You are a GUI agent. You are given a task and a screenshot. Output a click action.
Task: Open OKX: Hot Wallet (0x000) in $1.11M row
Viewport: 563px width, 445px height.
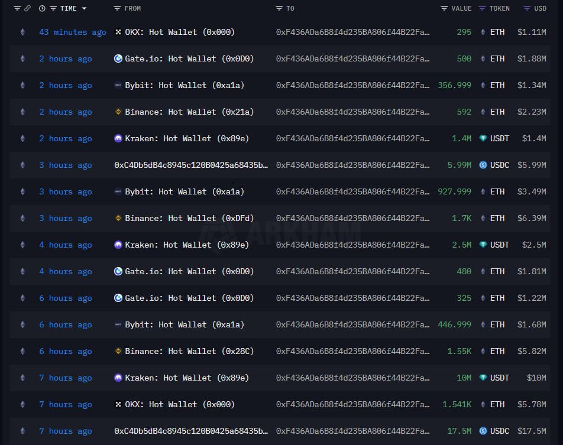[180, 32]
